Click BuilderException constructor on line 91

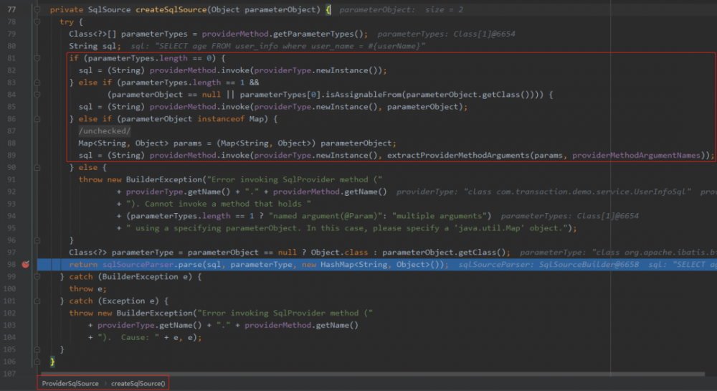tap(163, 179)
